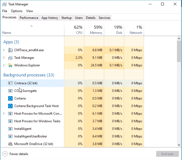
Task: Click the 3.8 MB OneDrive memory value
Action: coord(97,144)
